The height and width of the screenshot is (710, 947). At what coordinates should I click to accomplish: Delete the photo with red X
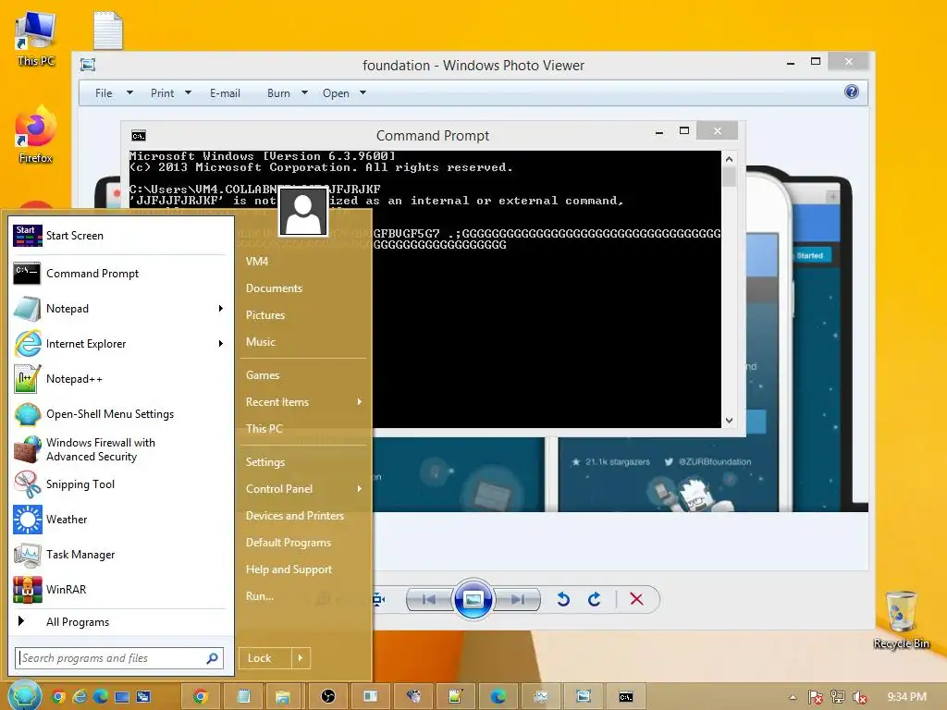click(x=636, y=599)
